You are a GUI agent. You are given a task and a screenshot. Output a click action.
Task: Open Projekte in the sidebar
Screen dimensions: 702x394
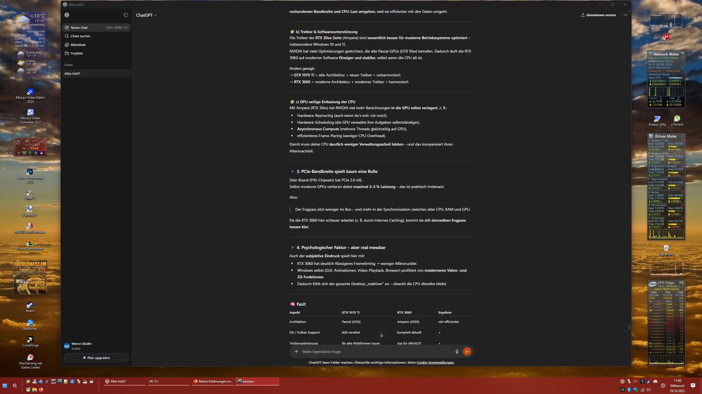pos(77,53)
